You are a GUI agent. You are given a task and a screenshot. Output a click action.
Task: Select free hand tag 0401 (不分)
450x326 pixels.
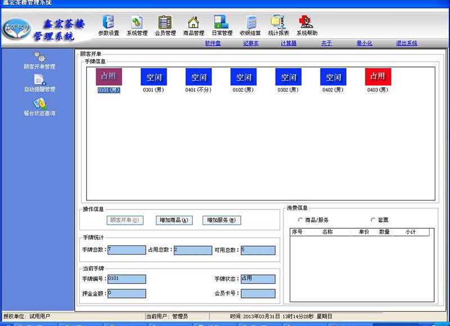click(x=199, y=81)
